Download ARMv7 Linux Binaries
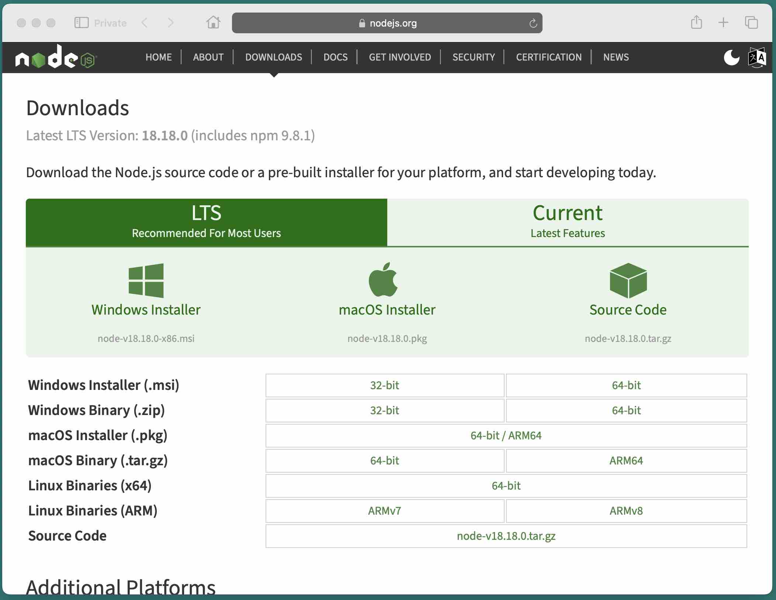This screenshot has width=776, height=600. pyautogui.click(x=385, y=511)
